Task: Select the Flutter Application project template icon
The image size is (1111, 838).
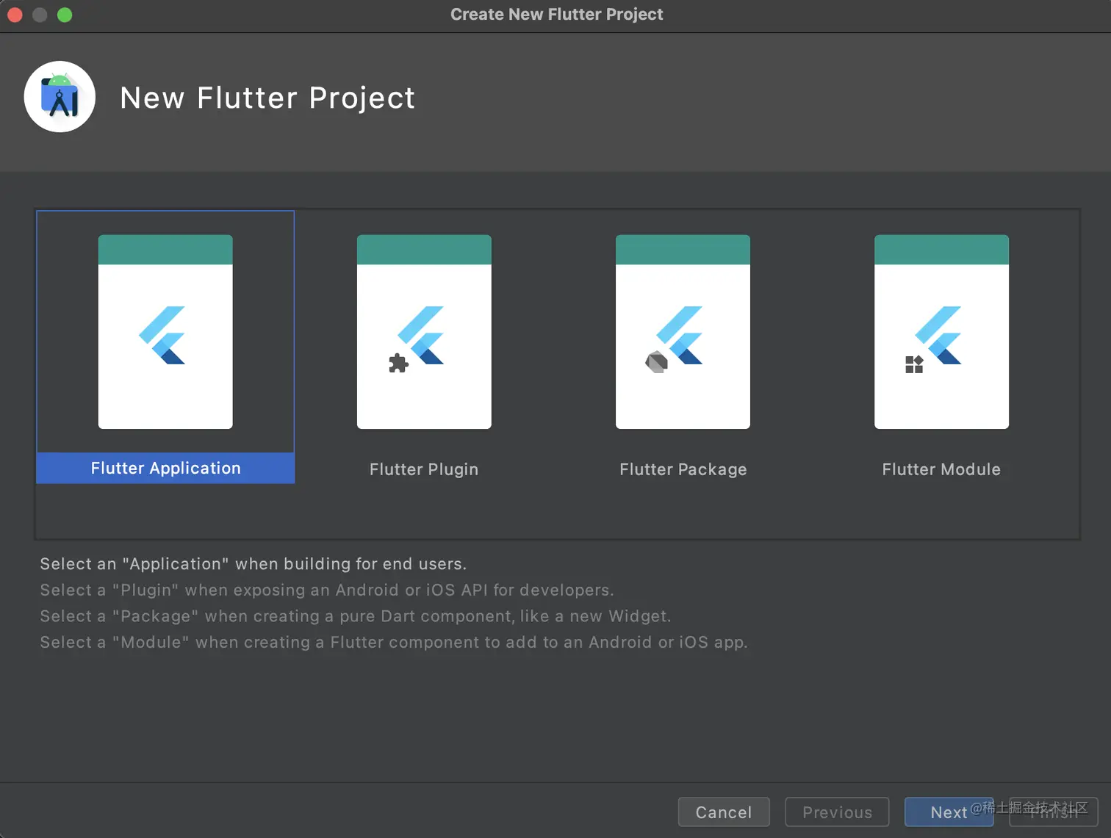Action: click(x=165, y=332)
